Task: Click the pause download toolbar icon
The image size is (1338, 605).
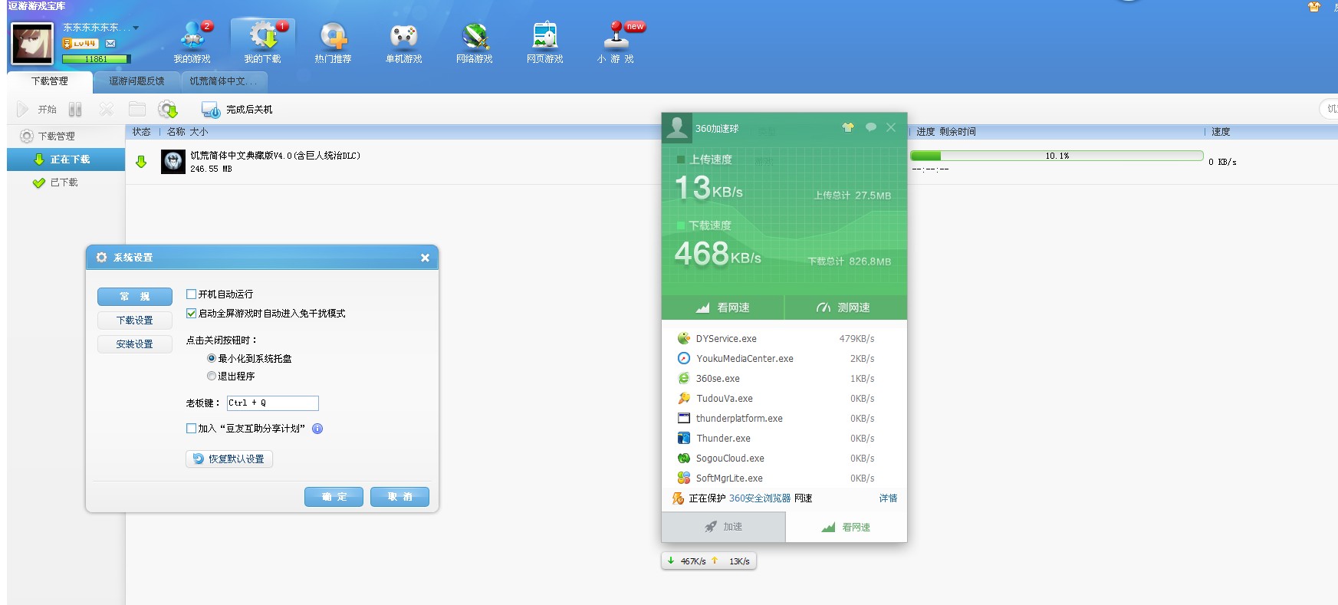Action: (x=75, y=110)
